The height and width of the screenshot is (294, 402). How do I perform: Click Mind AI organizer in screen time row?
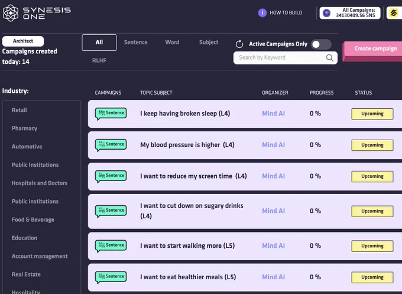coord(273,176)
